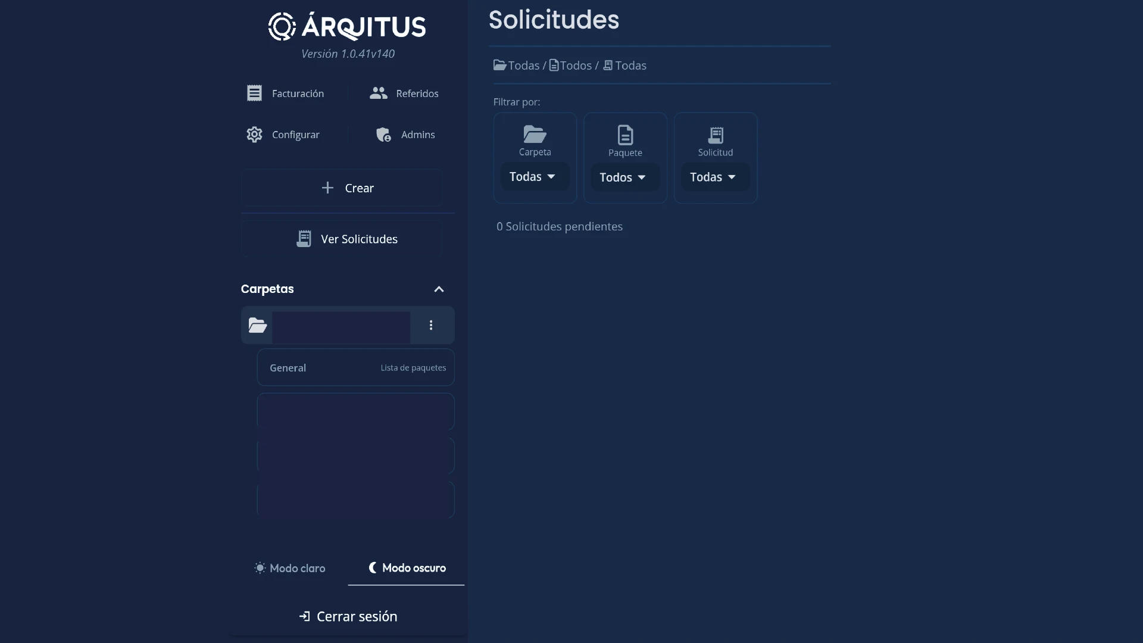Click the 0 Solicitudes pendientes text
The image size is (1143, 643).
[560, 226]
